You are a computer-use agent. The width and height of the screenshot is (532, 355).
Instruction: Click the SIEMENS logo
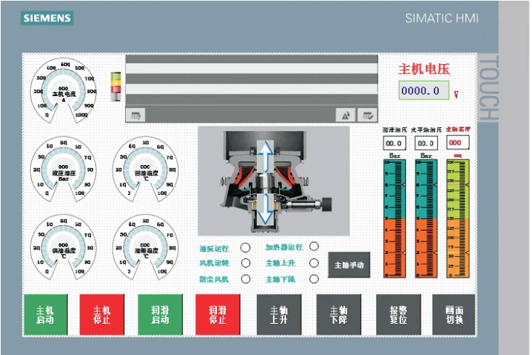(47, 18)
